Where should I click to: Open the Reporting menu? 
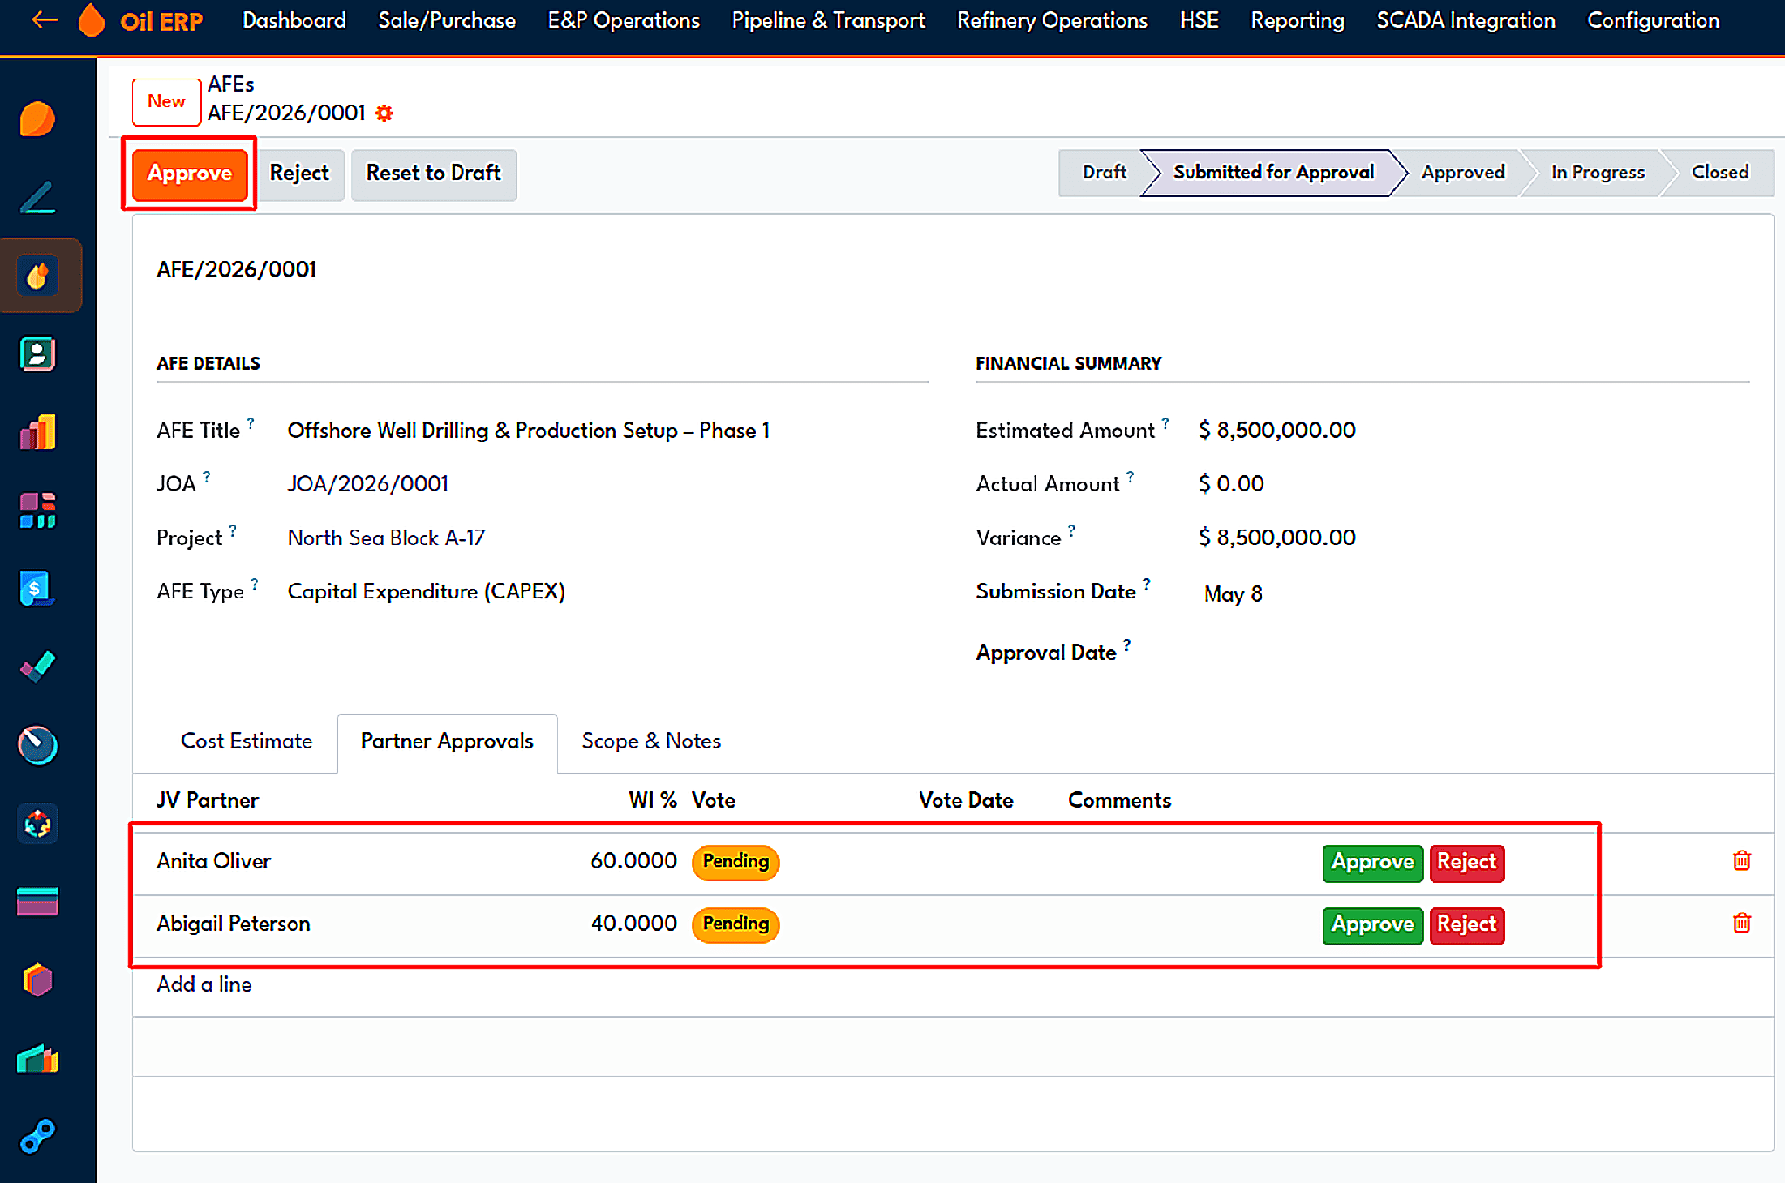pyautogui.click(x=1297, y=20)
